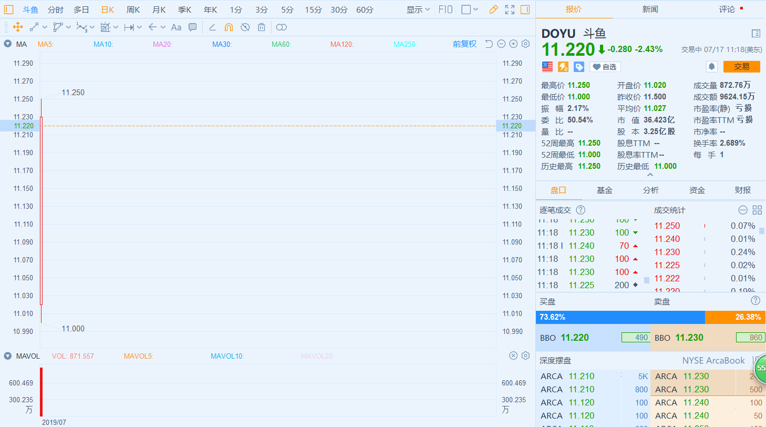This screenshot has width=766, height=427.
Task: Close the MAVOL indicator panel
Action: 513,356
